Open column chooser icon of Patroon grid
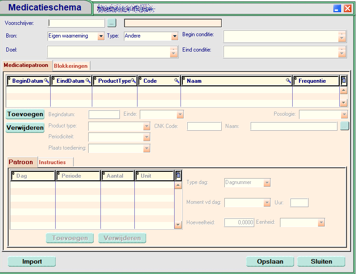The image size is (356, 274). (x=178, y=175)
